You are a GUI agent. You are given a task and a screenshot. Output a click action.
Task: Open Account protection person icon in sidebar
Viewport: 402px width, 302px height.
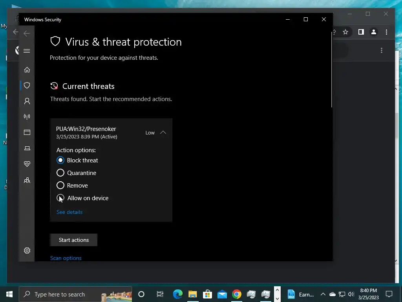27,101
